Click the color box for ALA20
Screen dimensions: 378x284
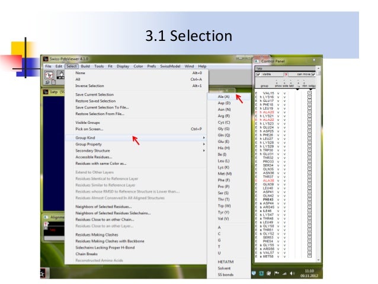point(309,112)
